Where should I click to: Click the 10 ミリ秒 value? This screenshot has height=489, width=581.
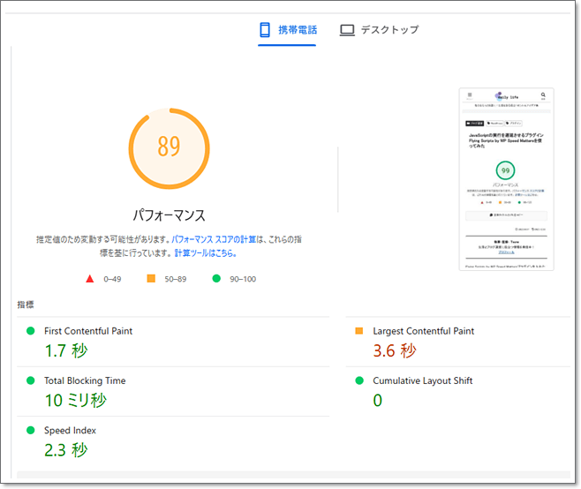click(x=76, y=401)
